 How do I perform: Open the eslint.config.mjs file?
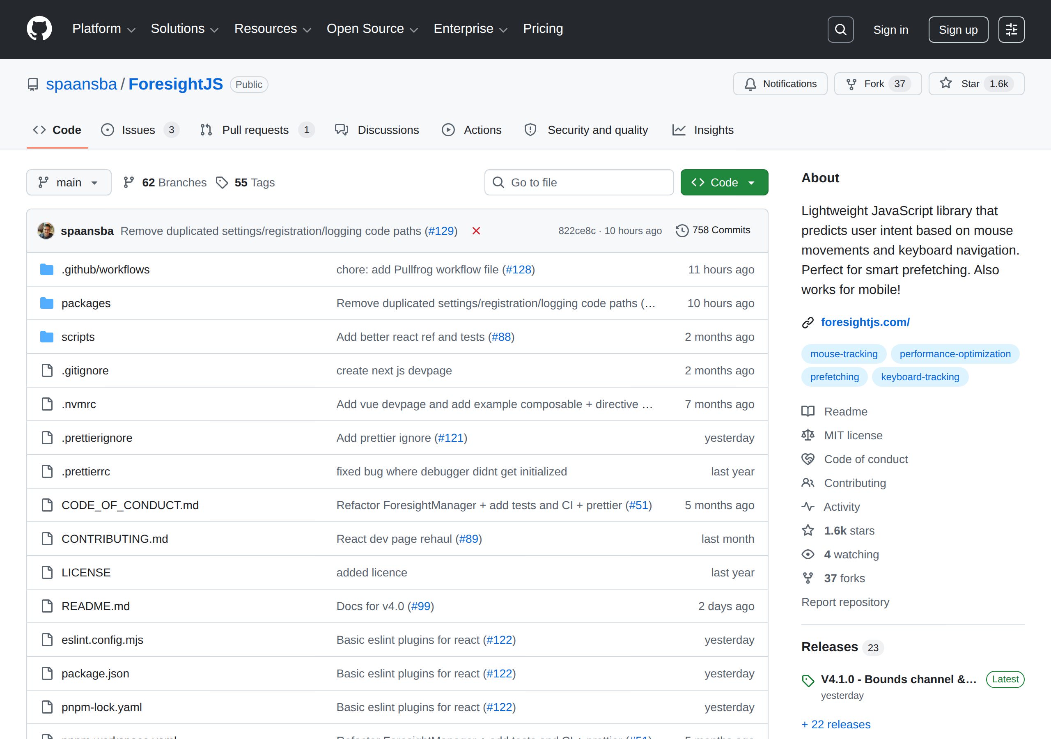point(103,640)
